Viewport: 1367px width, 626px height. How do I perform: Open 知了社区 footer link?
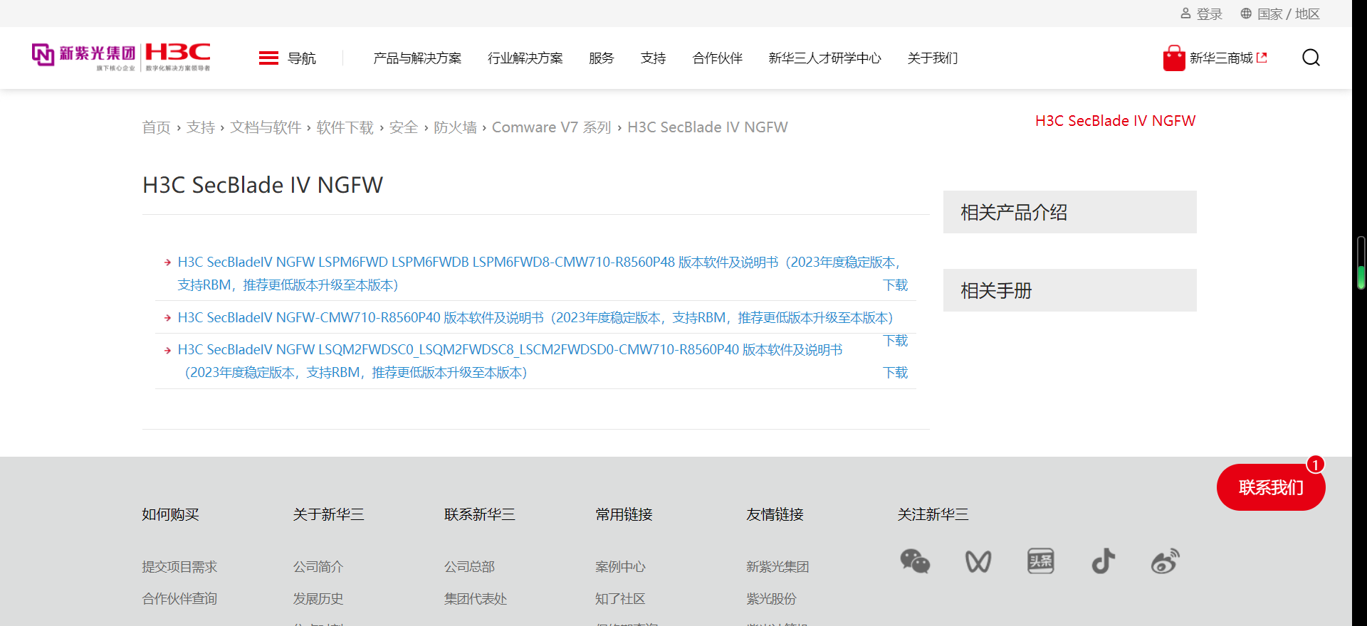(620, 599)
